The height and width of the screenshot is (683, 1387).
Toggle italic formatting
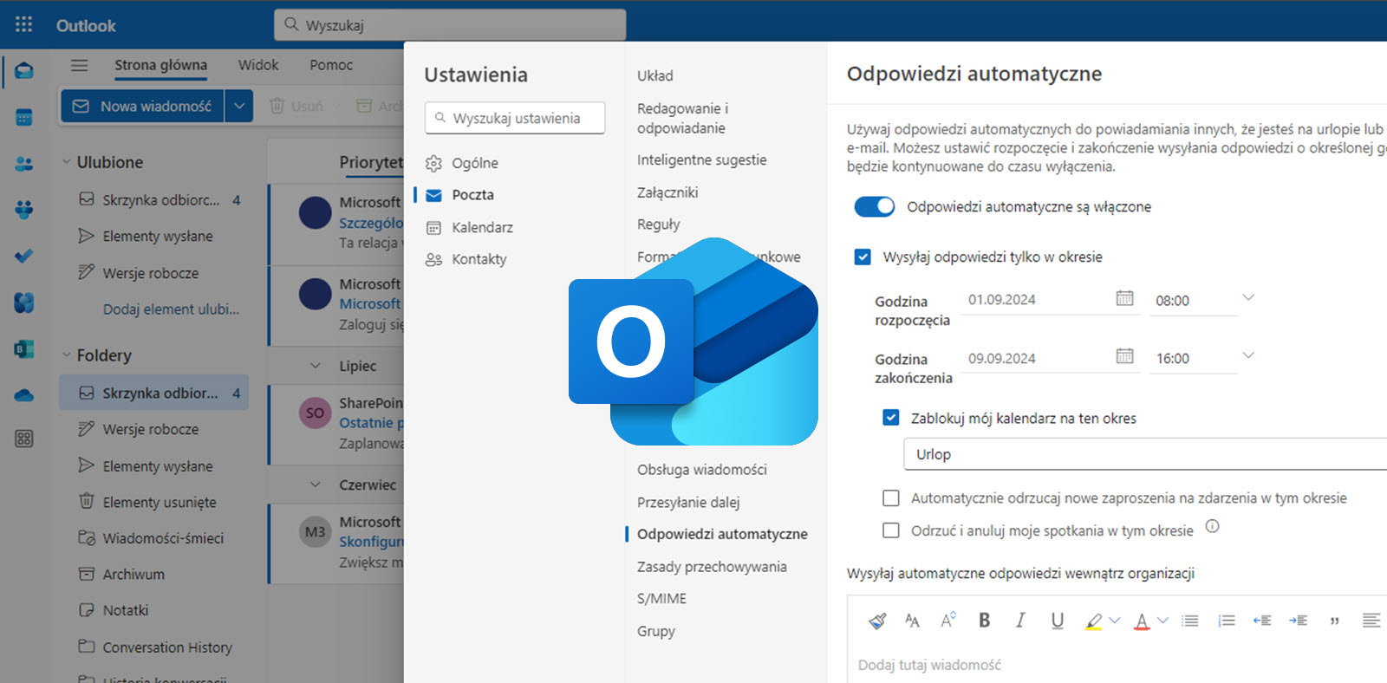pyautogui.click(x=1020, y=621)
